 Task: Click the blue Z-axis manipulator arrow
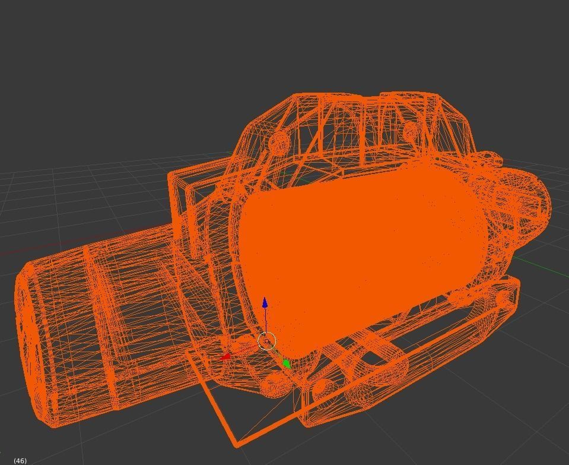coord(265,303)
